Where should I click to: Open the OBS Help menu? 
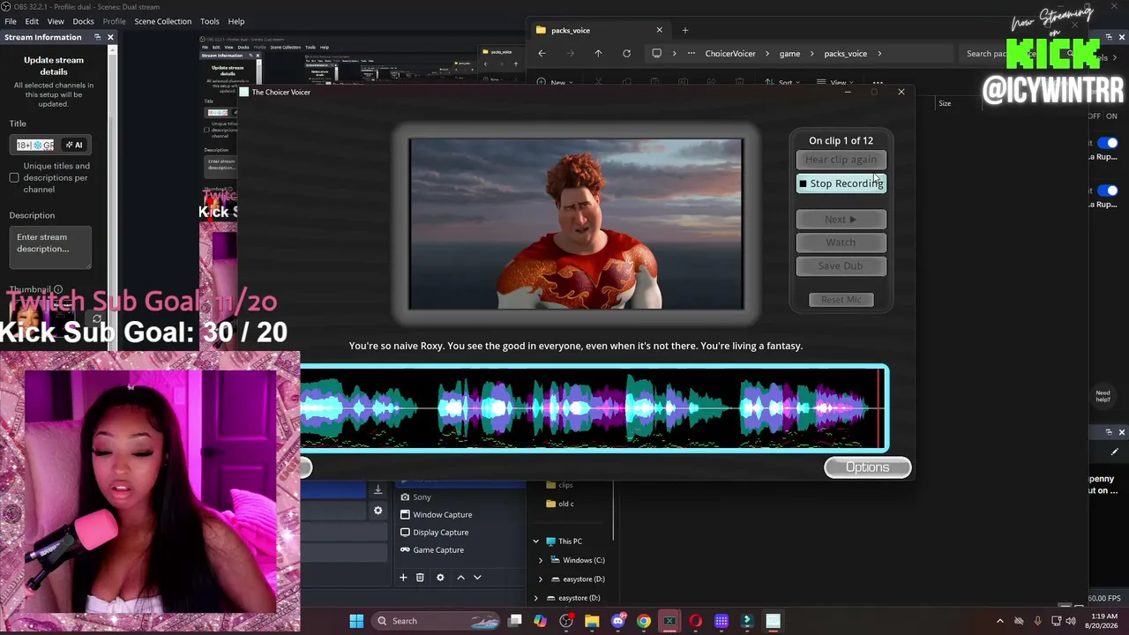[236, 21]
